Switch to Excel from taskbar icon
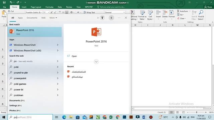Screen dimensions: 214x120 click(x=111, y=117)
